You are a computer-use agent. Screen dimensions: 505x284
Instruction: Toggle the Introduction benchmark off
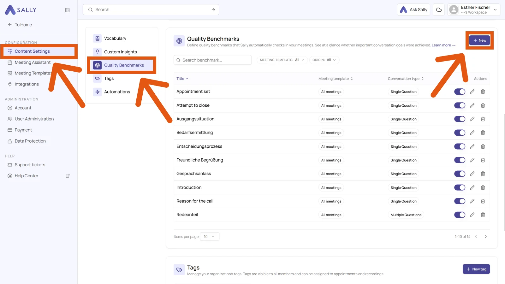tap(460, 187)
